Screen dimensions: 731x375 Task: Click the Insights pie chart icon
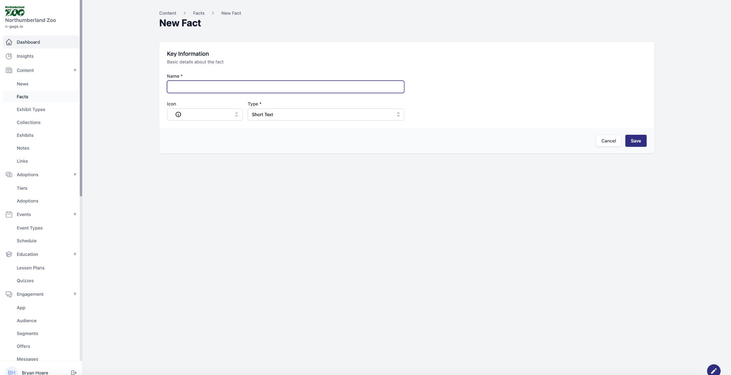[9, 56]
